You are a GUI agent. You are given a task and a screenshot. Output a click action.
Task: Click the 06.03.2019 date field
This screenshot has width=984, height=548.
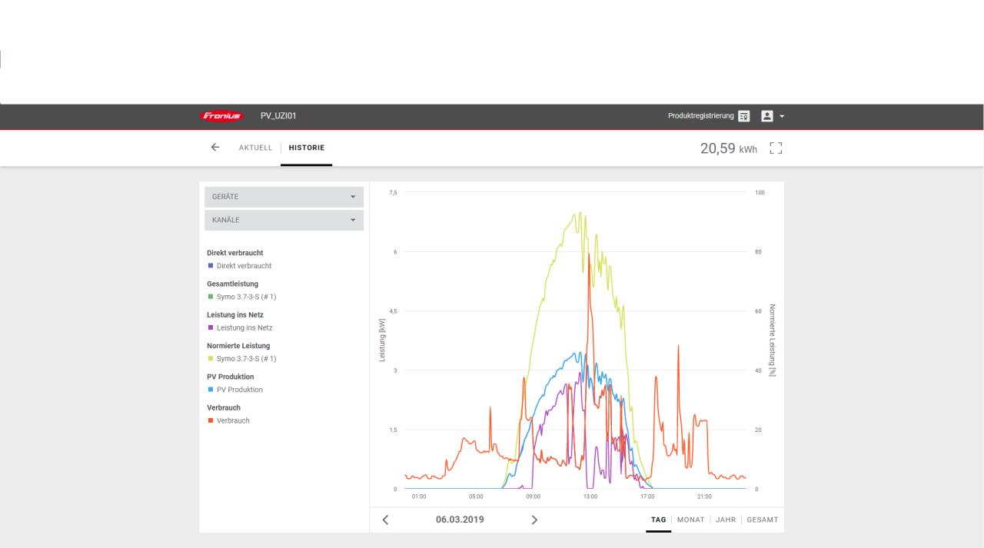(460, 520)
